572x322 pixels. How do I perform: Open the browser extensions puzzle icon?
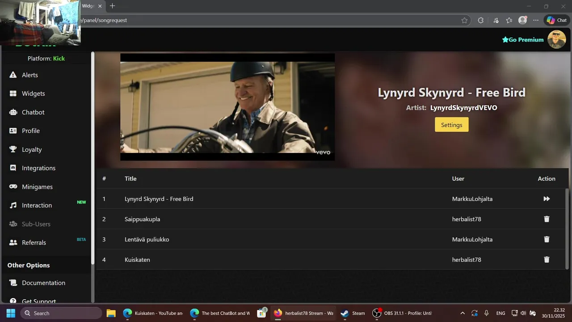tap(481, 20)
